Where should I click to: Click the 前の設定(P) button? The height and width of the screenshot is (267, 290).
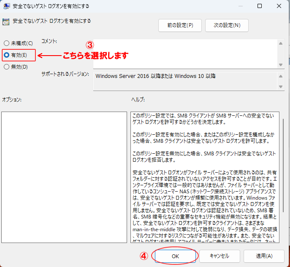point(180,25)
